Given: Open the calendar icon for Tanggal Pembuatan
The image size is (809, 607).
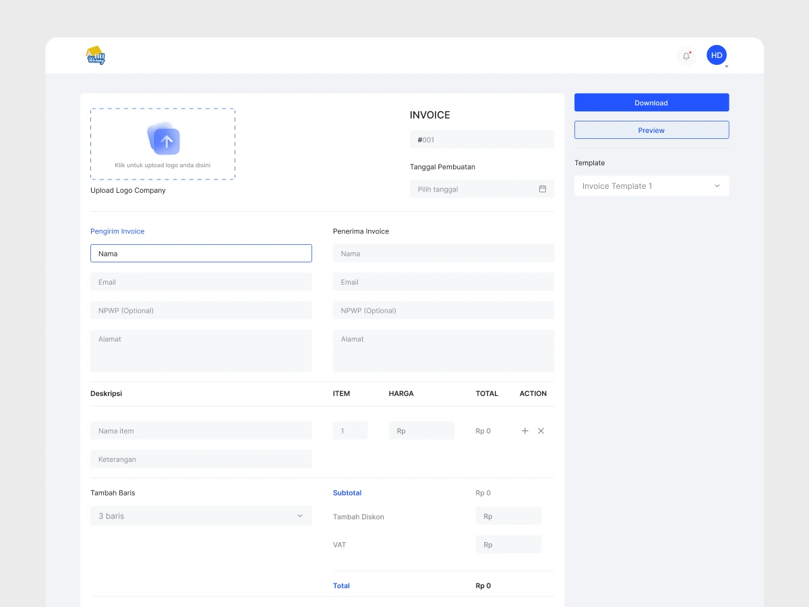Looking at the screenshot, I should point(542,189).
